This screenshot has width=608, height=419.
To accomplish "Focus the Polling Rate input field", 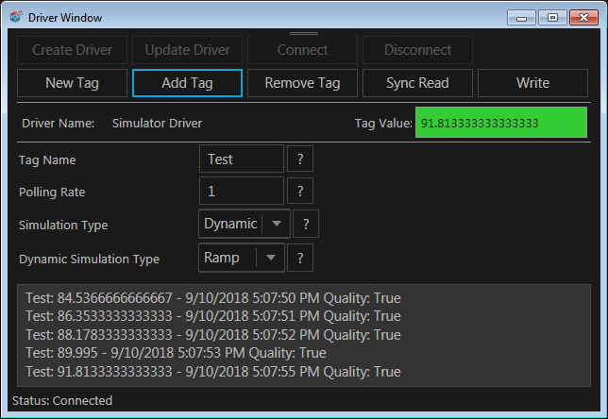I will click(x=242, y=191).
